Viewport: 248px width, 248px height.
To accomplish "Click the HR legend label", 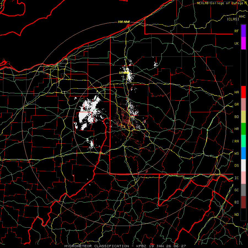I will pos(236,129).
